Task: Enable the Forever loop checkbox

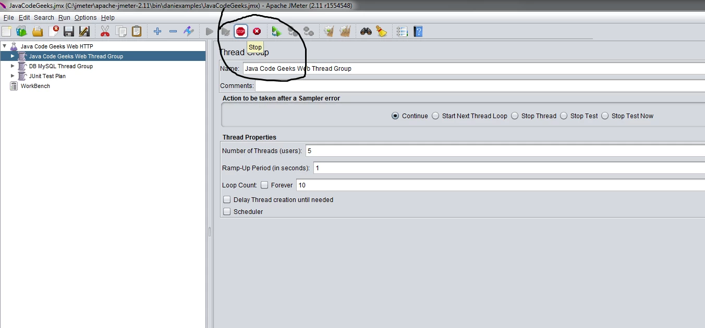Action: 264,185
